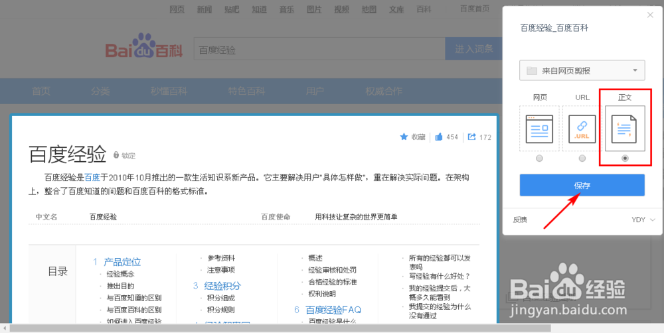Click the Baidu 百科 logo

point(144,46)
